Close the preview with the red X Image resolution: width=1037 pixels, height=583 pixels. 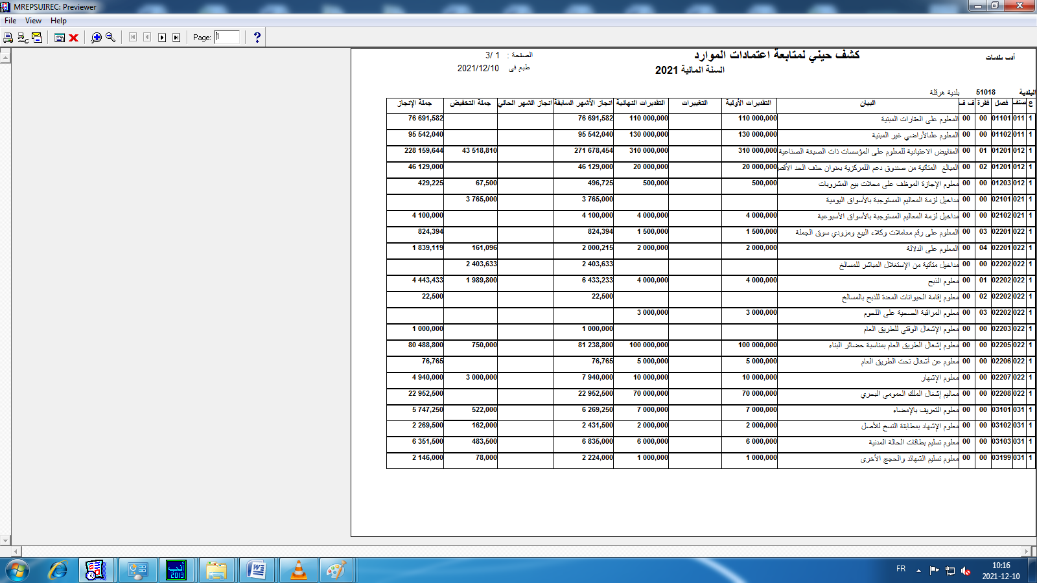tap(74, 38)
